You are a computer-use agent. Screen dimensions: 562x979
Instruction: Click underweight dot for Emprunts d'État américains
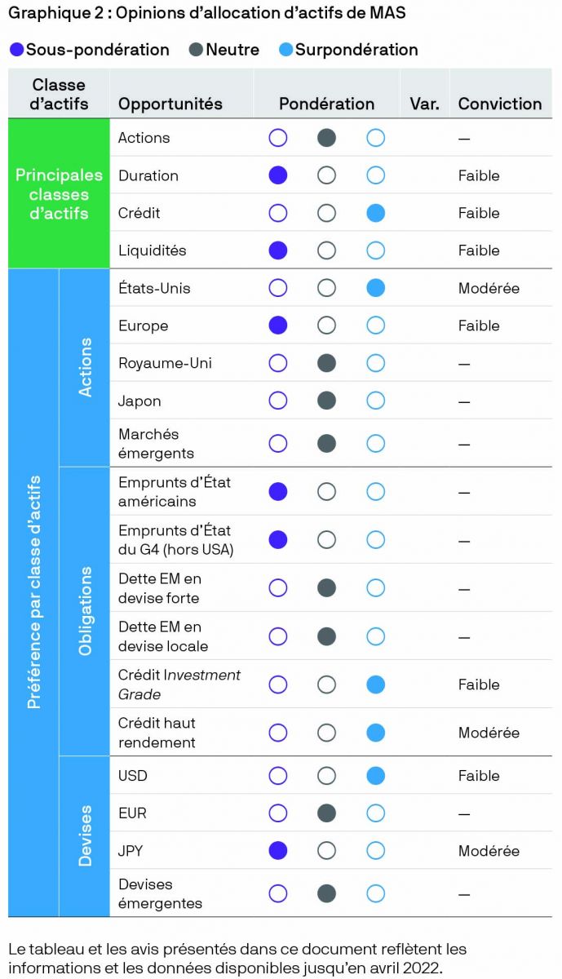tap(278, 491)
